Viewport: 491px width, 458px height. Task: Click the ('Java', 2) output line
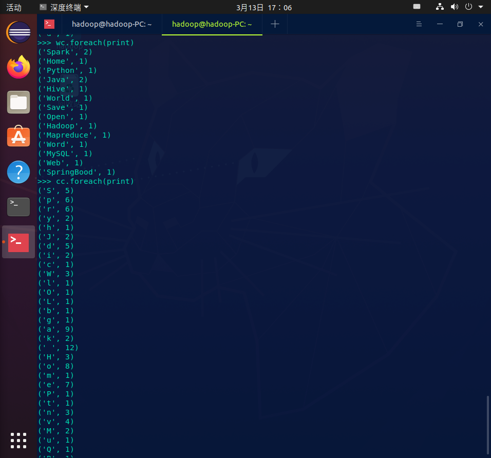point(63,80)
